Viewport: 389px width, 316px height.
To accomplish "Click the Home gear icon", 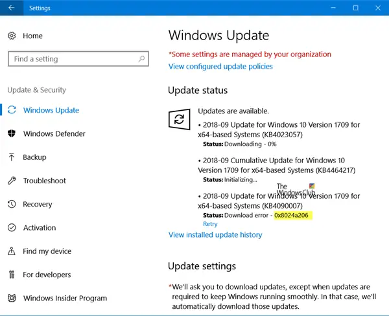I will pos(12,36).
